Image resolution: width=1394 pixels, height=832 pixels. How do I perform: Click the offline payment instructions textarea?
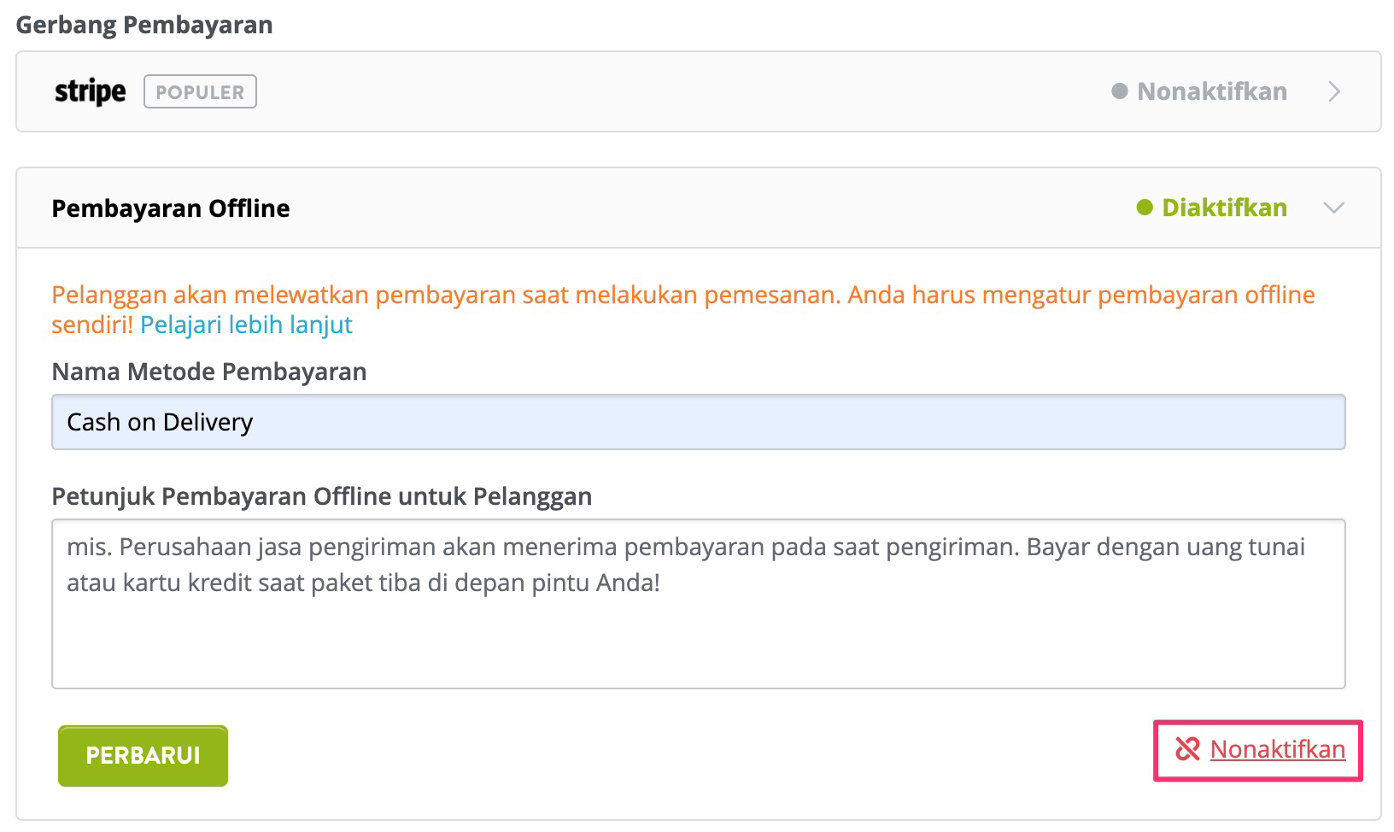tap(698, 604)
